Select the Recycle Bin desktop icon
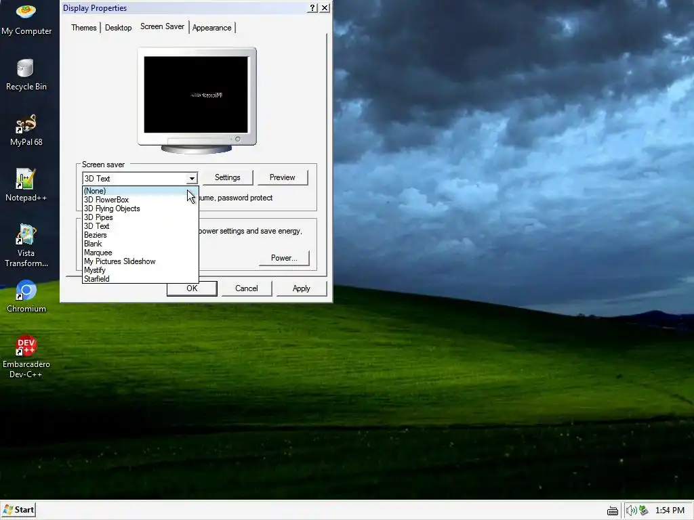Screen dimensions: 694x520 pyautogui.click(x=26, y=75)
